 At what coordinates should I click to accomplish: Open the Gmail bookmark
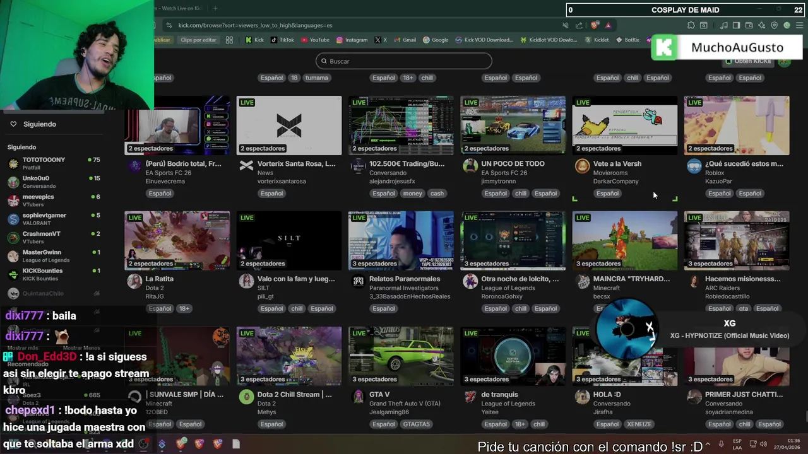(405, 40)
